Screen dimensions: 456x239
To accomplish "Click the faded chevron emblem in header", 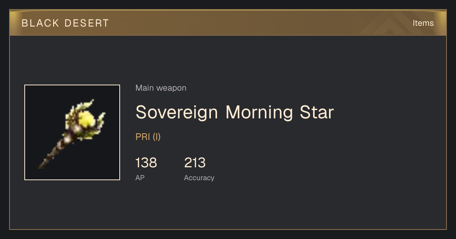I will tap(391, 23).
